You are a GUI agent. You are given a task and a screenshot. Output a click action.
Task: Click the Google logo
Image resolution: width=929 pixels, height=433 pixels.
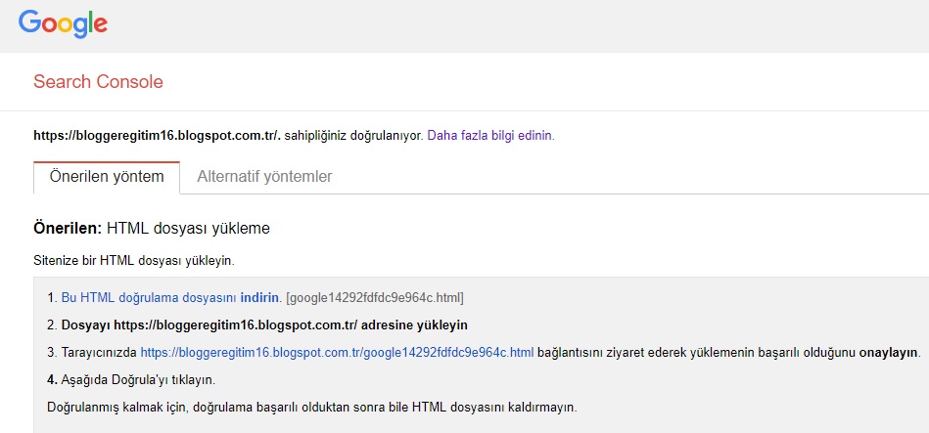tap(63, 23)
